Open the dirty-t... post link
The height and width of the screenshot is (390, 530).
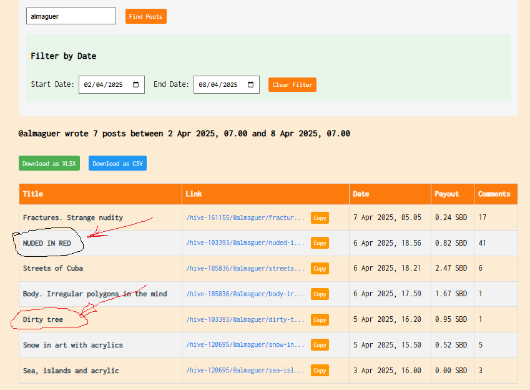(245, 319)
